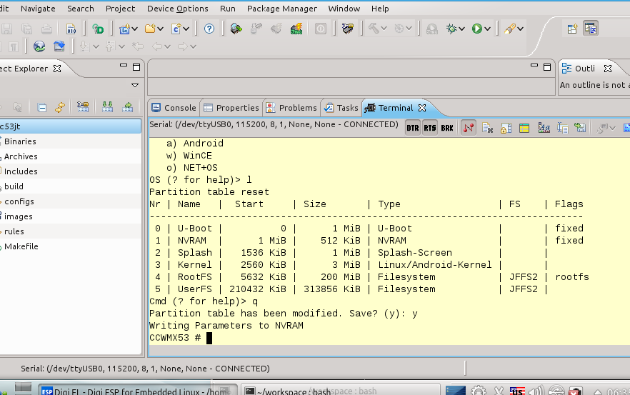
Task: Open the Device Options menu
Action: point(178,9)
